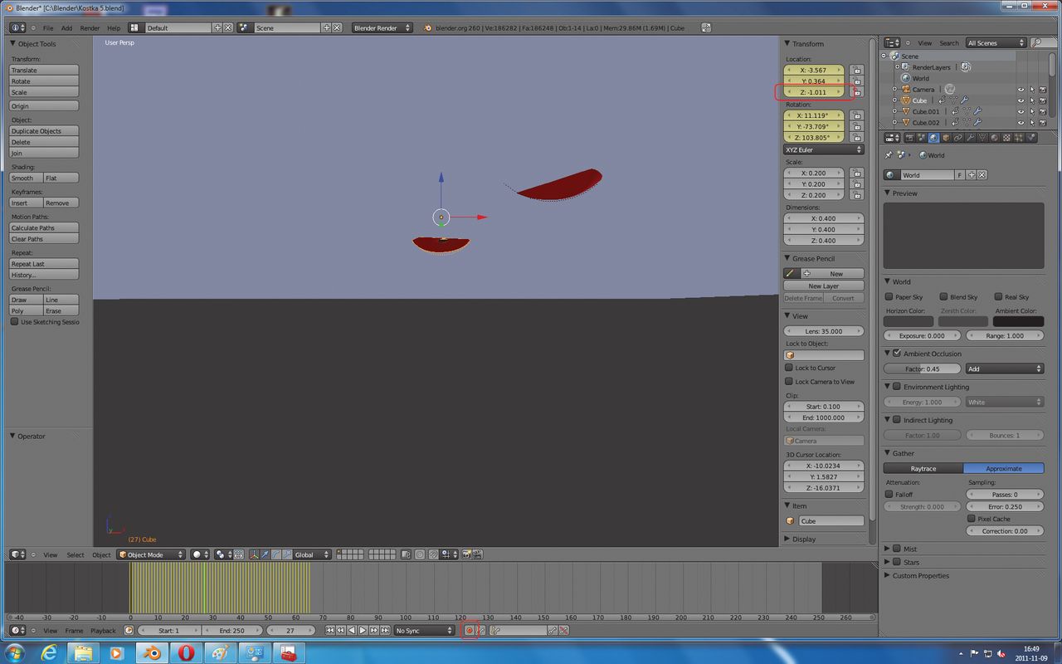Open the XYZ Euler rotation mode dropdown

824,149
